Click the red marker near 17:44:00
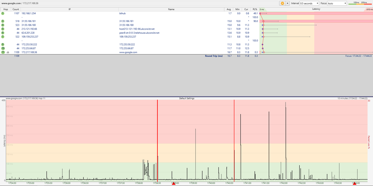The height and width of the screenshot is (186, 373). [354, 183]
